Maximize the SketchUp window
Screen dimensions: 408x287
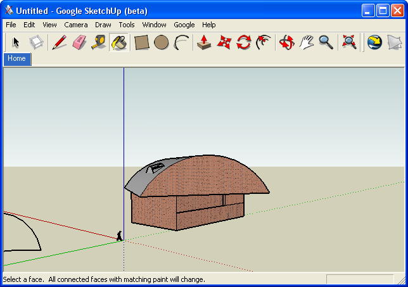tap(383, 11)
